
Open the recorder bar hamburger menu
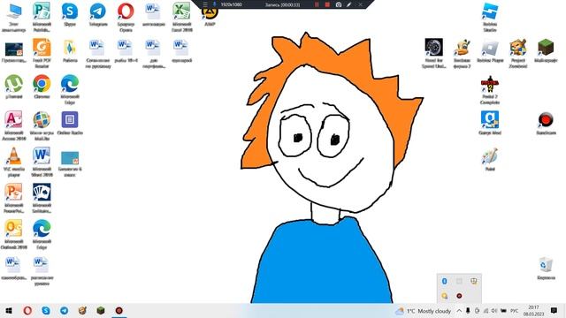tap(205, 4)
